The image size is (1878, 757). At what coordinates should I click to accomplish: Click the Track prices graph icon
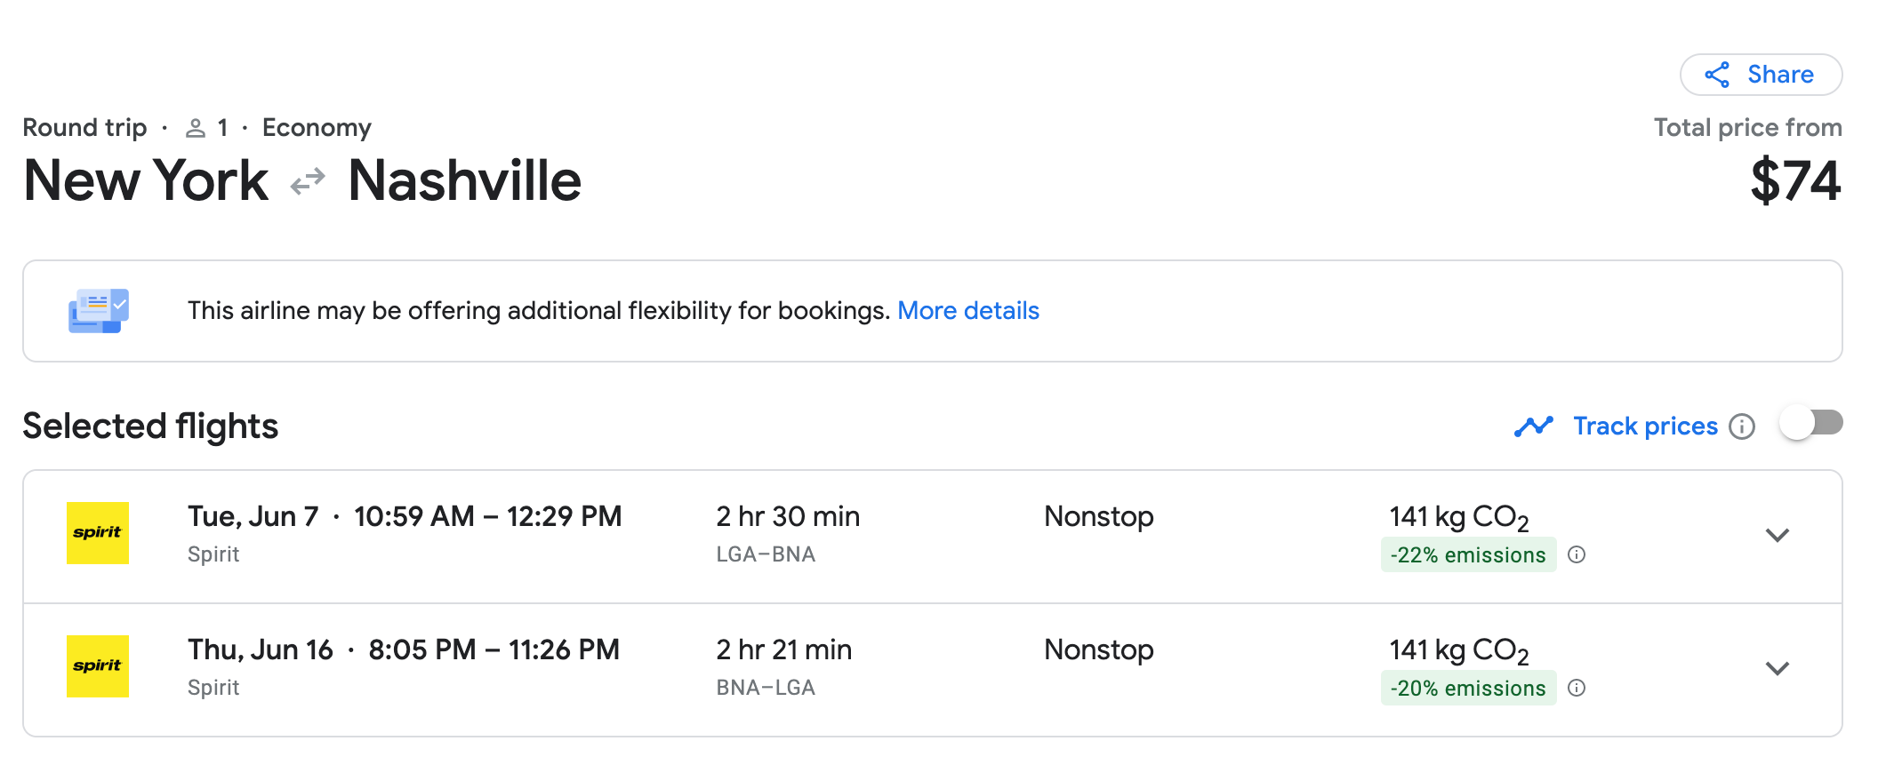coord(1533,427)
